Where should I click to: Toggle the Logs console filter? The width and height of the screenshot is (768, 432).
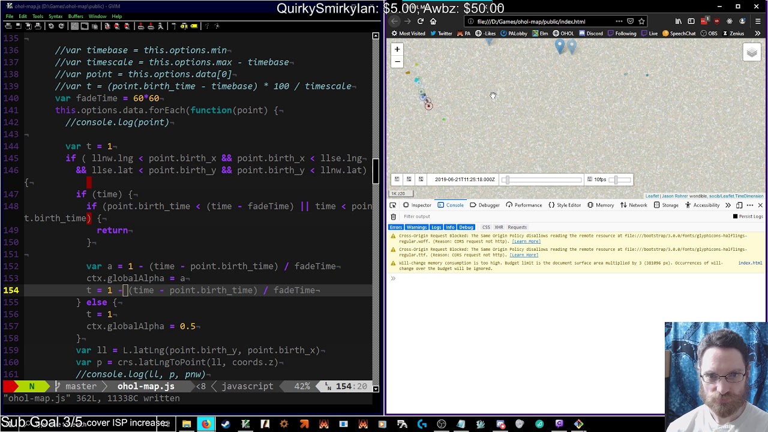(x=436, y=227)
